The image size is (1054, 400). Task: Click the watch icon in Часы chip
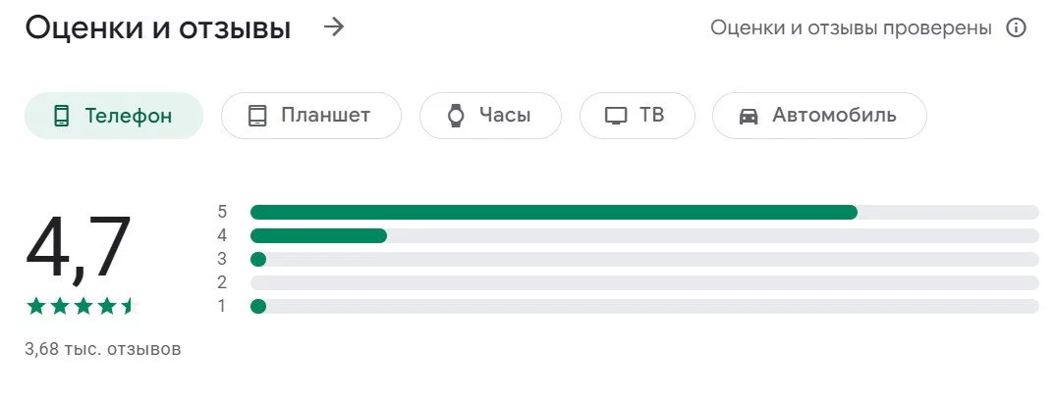click(456, 116)
